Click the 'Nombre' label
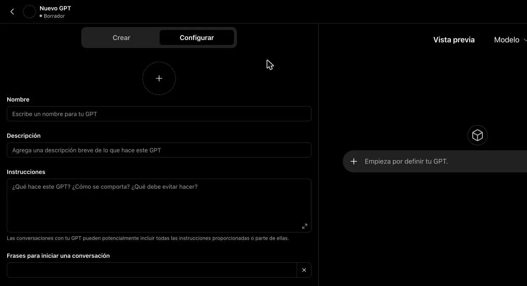Viewport: 527px width, 286px height. click(18, 99)
